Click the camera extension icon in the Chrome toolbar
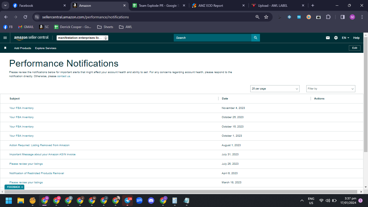The height and width of the screenshot is (207, 368). pyautogui.click(x=318, y=17)
